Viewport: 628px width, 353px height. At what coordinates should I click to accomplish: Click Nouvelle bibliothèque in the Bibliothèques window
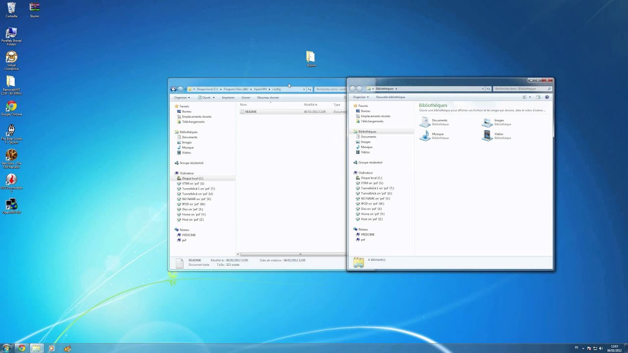pos(391,97)
